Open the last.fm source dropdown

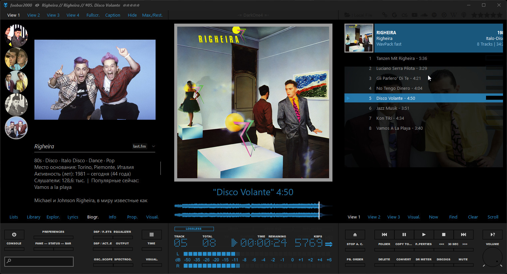click(x=140, y=146)
